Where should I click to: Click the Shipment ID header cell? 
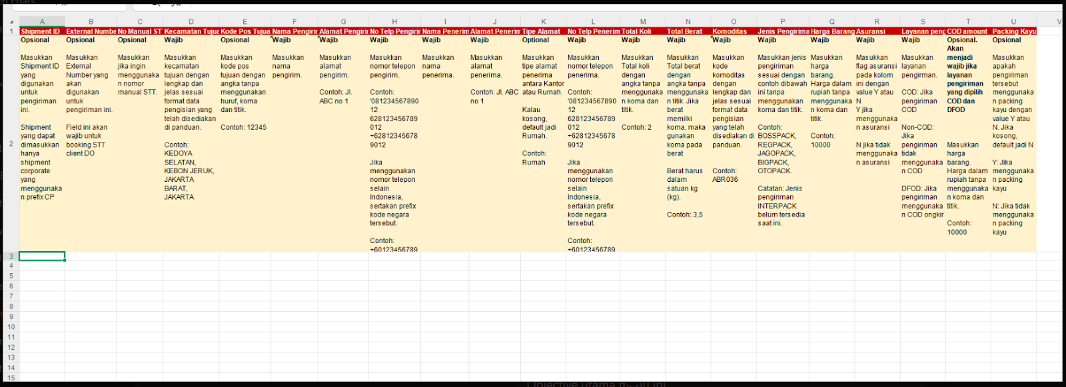[x=42, y=31]
